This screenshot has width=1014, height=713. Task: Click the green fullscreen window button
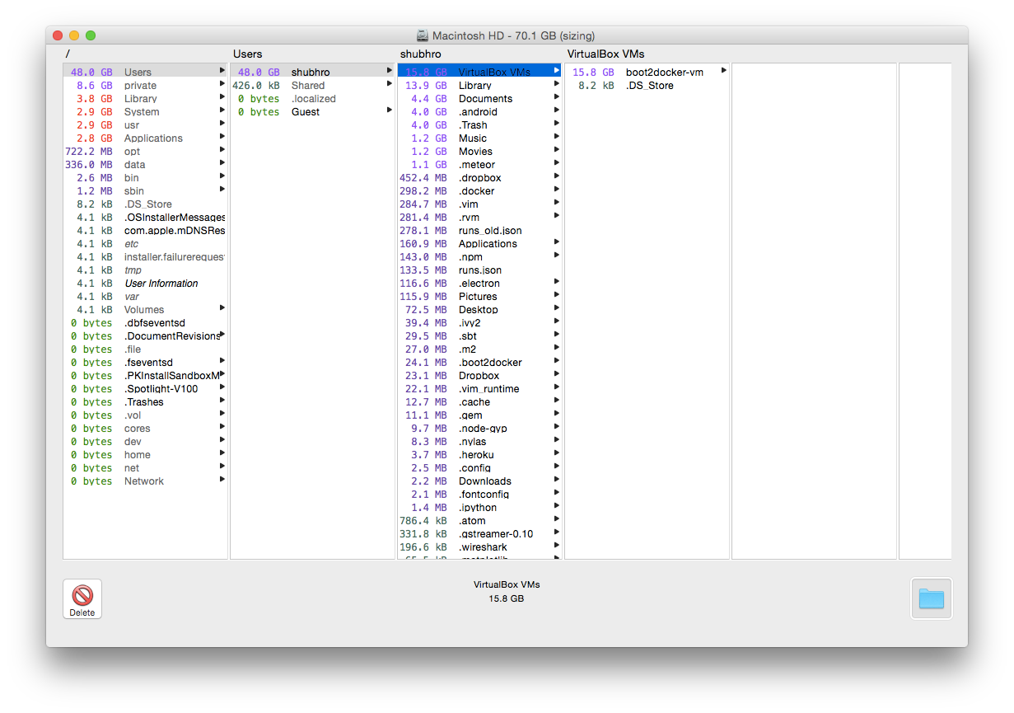pyautogui.click(x=91, y=35)
